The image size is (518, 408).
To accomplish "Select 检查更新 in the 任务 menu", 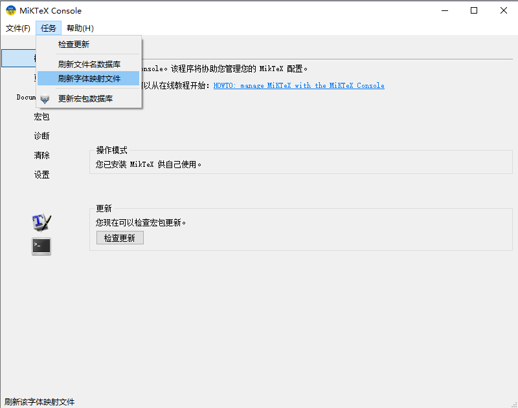I will [88, 45].
